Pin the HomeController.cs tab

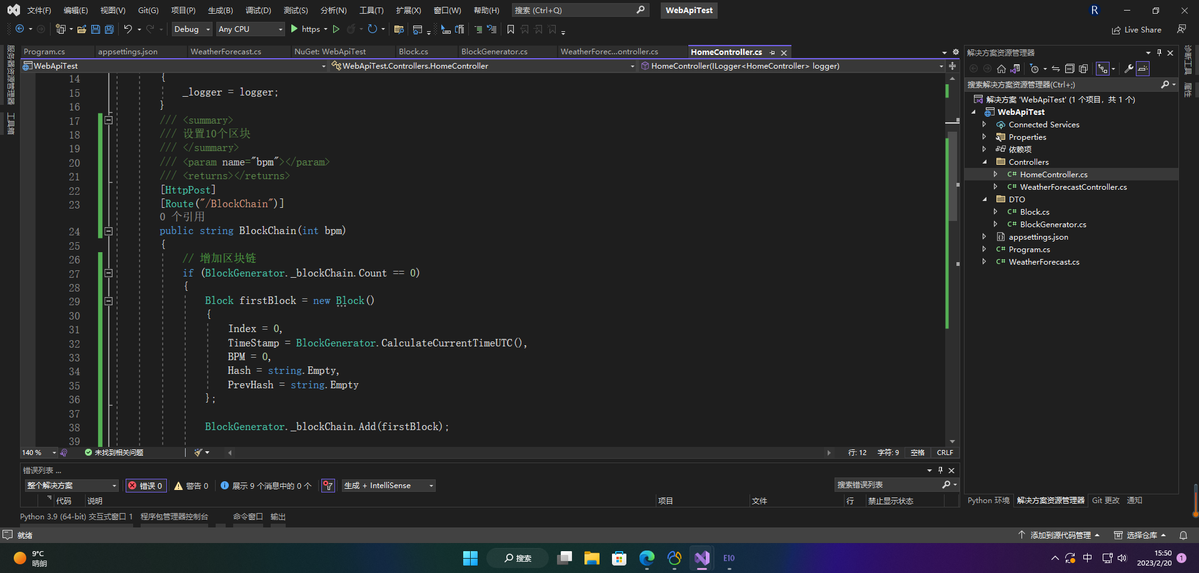click(x=773, y=52)
